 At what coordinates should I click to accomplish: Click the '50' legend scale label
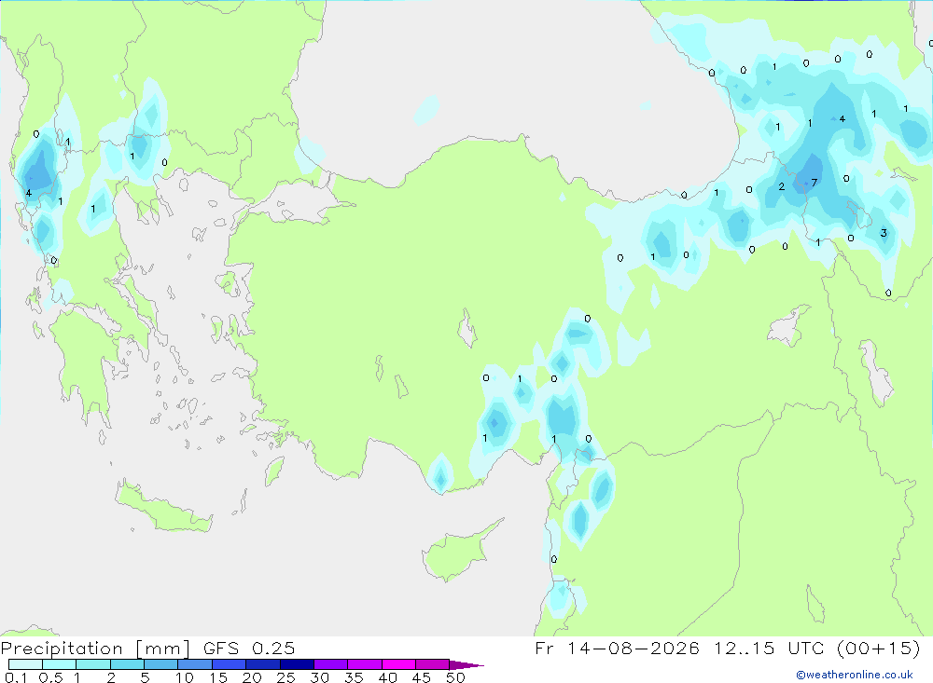[x=456, y=677]
